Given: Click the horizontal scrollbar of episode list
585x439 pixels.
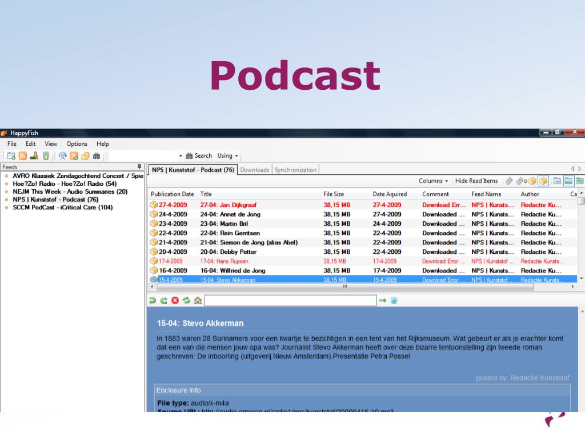Looking at the screenshot, I should point(345,287).
